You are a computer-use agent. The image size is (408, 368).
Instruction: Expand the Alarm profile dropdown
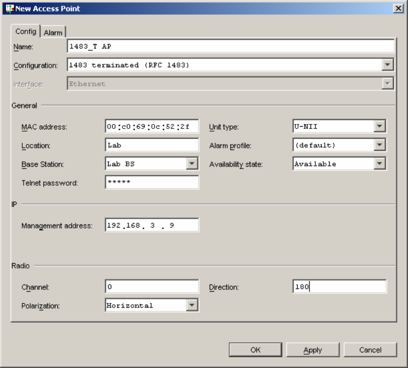[380, 145]
